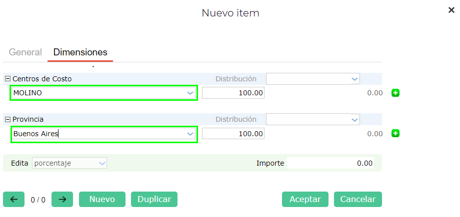Confirm with the Aceptar button
Image resolution: width=460 pixels, height=217 pixels.
point(305,200)
